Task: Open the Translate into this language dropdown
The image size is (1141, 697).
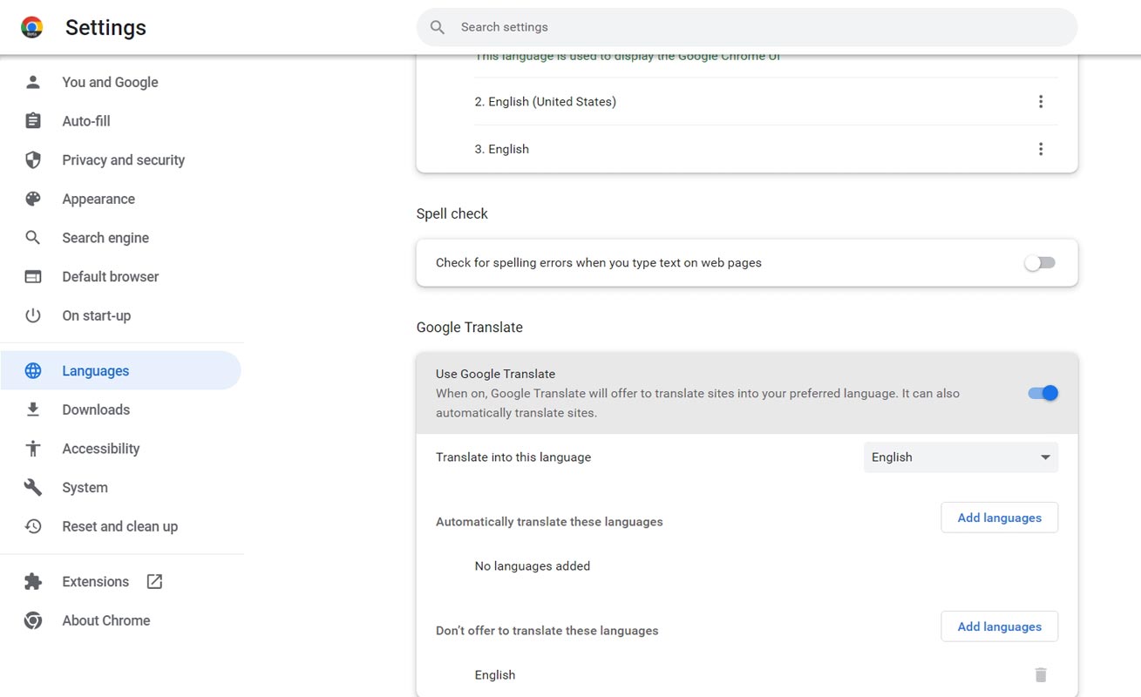Action: [x=961, y=457]
